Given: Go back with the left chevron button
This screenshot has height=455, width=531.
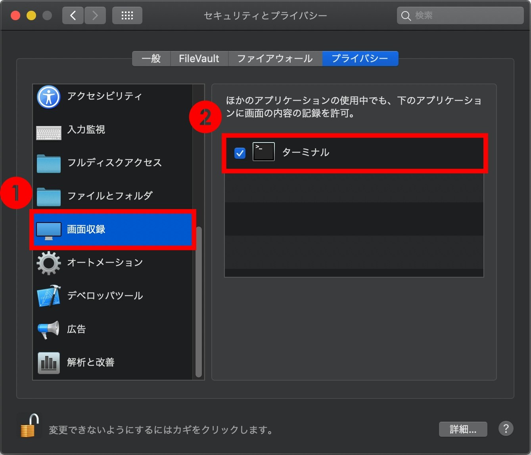Looking at the screenshot, I should click(73, 15).
